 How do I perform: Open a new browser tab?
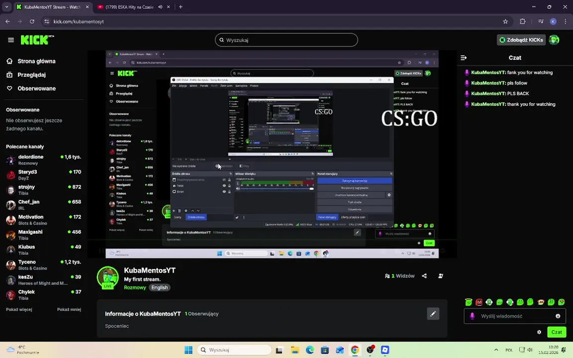(x=181, y=7)
